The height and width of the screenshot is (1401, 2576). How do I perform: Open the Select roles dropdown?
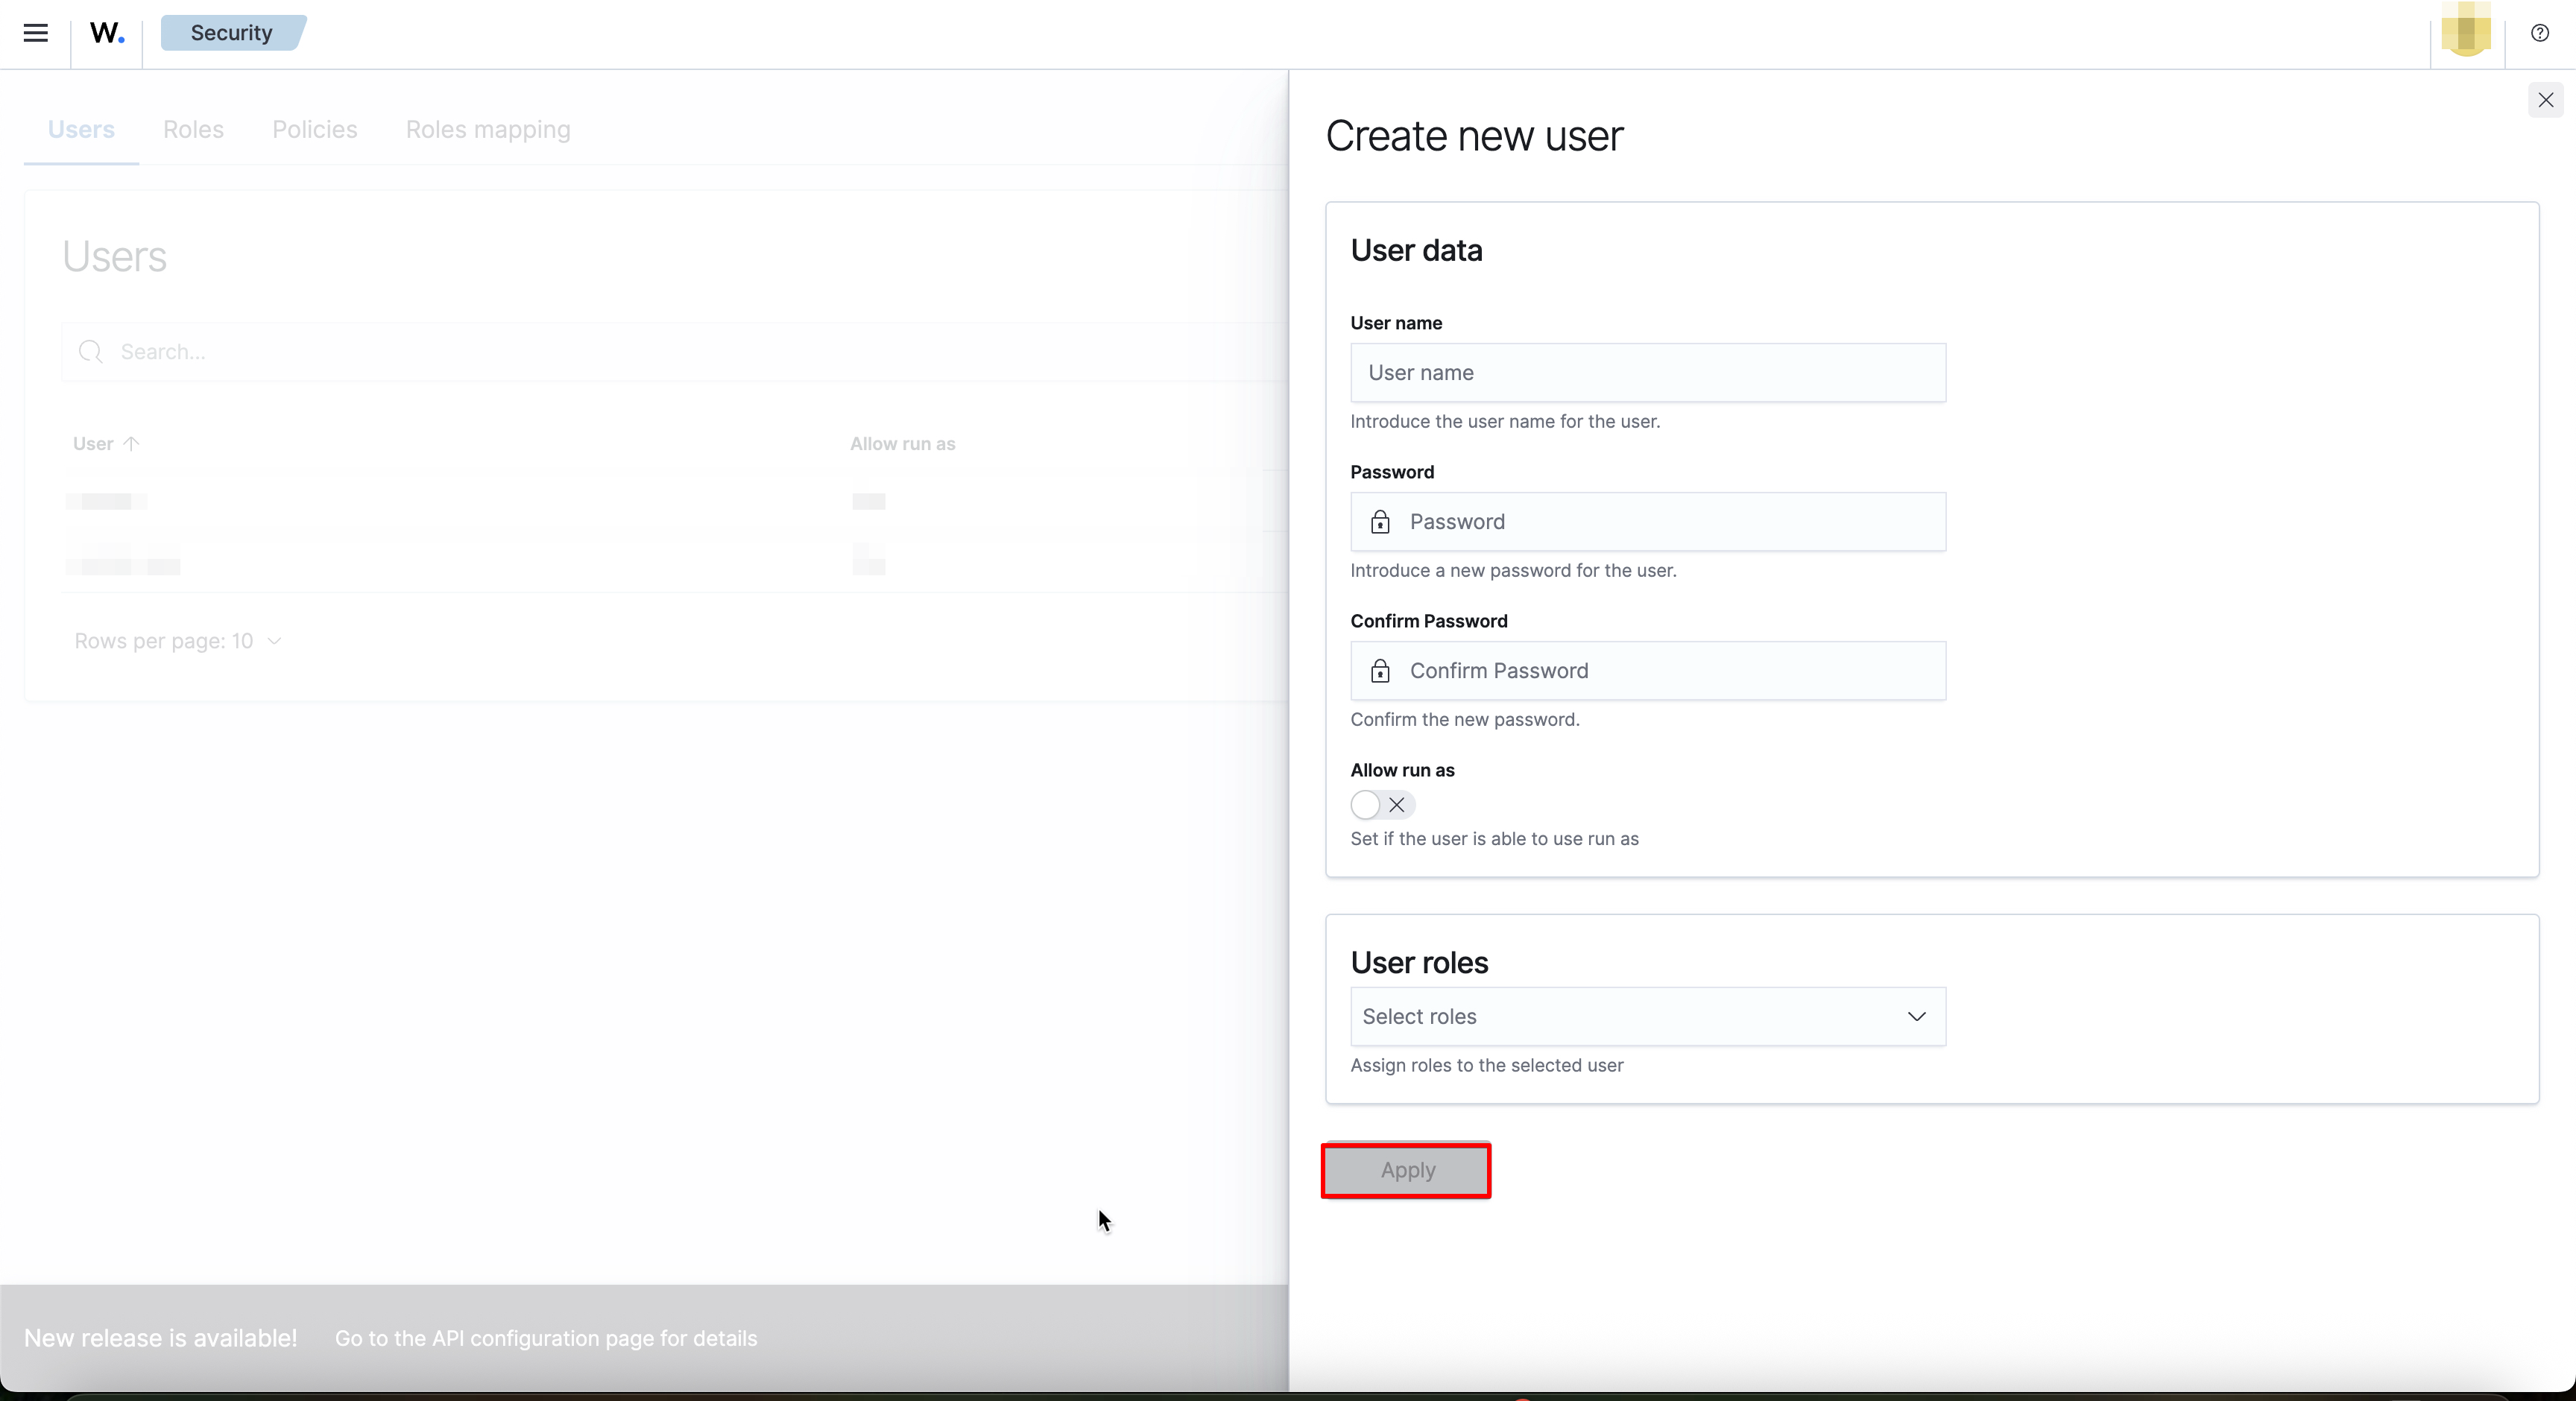1647,1016
